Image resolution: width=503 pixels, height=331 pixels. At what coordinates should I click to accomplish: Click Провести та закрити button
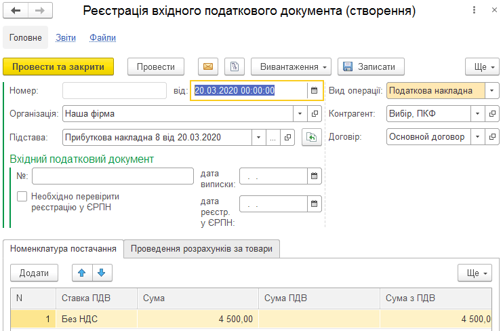(58, 66)
